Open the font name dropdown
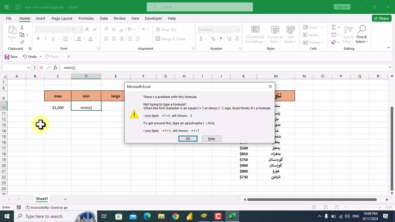The image size is (395, 222). 68,30
